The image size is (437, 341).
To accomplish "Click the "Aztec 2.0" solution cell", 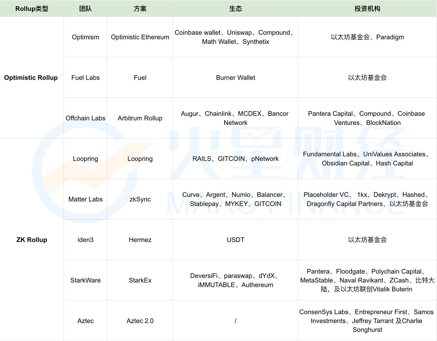I will tap(140, 321).
